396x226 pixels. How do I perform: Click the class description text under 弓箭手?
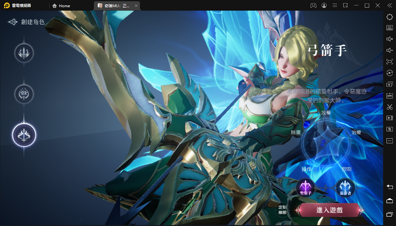327,96
